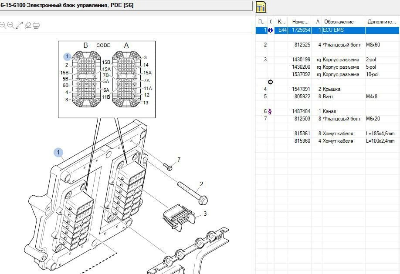Click the Номе... column header
This screenshot has width=400, height=274.
click(x=300, y=22)
